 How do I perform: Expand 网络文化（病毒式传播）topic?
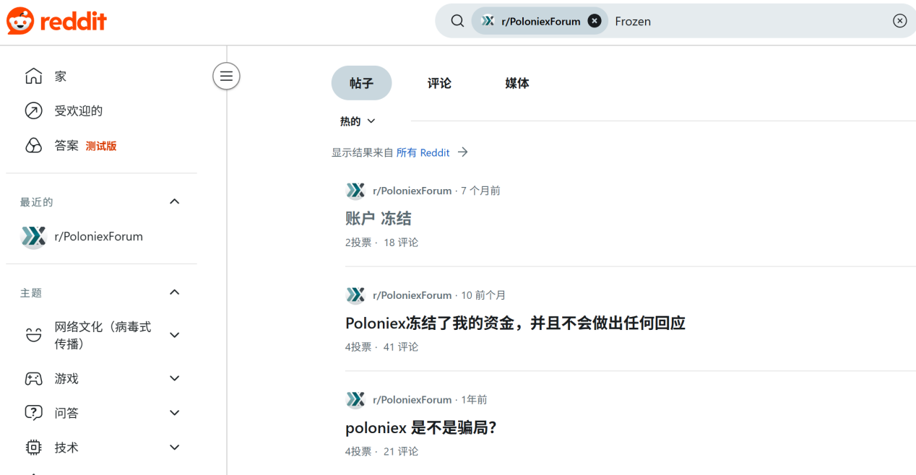[x=174, y=335]
